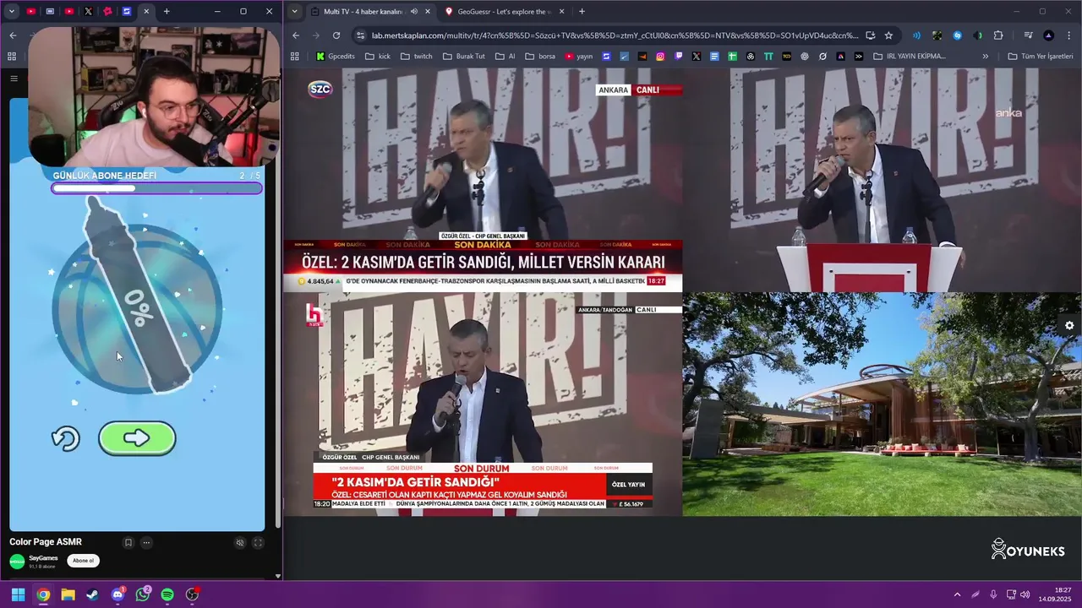Select the house and lawn panel

pyautogui.click(x=882, y=404)
